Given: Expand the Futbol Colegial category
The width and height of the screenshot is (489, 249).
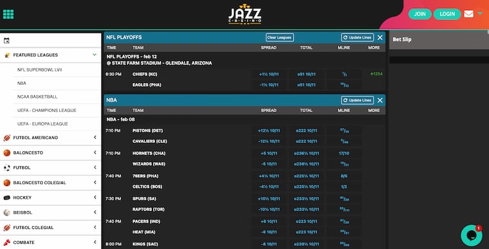Looking at the screenshot, I should pos(95,227).
